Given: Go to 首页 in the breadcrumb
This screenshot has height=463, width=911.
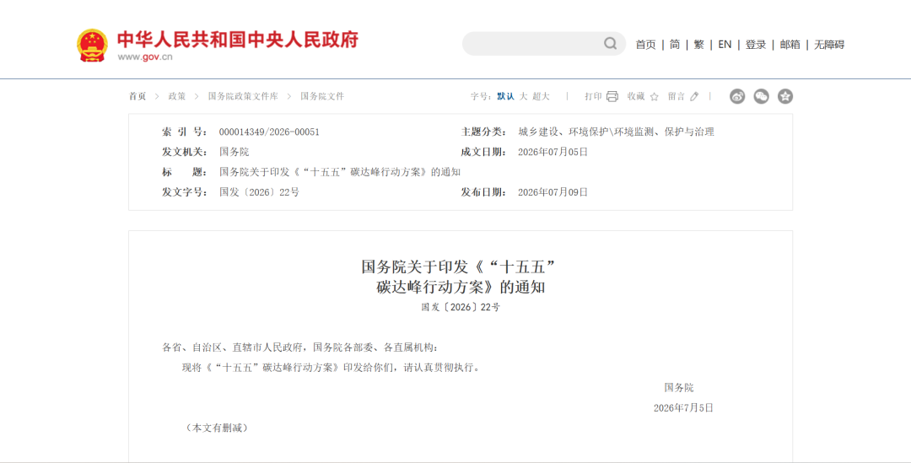Looking at the screenshot, I should pos(137,96).
